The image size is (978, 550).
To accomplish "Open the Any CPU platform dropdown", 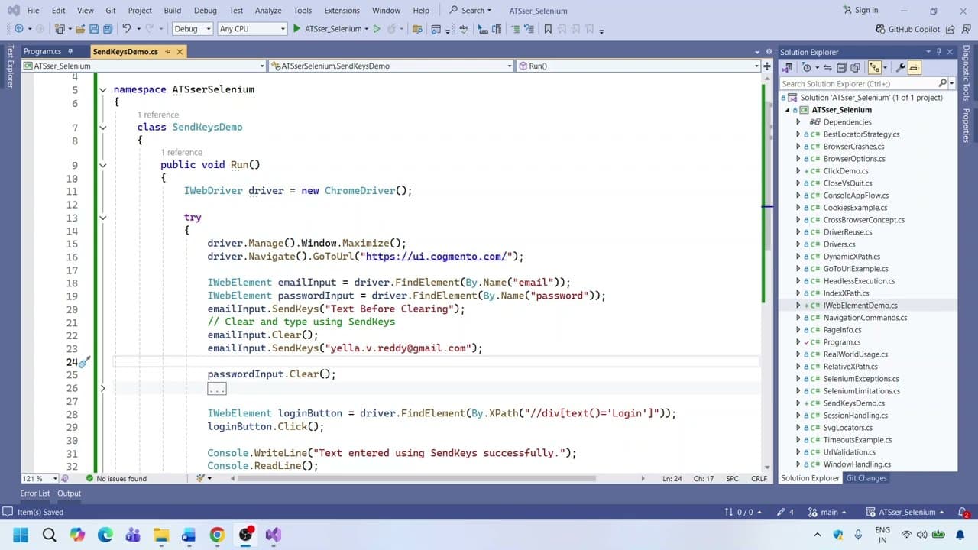I will click(x=252, y=29).
